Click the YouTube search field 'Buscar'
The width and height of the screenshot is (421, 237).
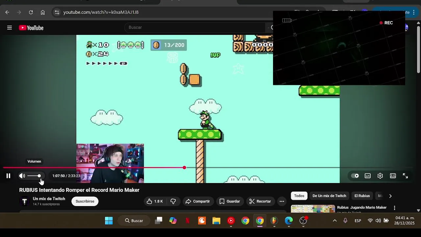click(195, 27)
